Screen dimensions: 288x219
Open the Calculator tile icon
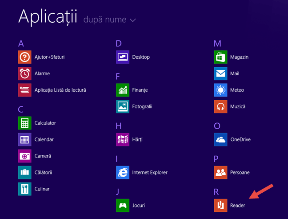[x=24, y=123]
